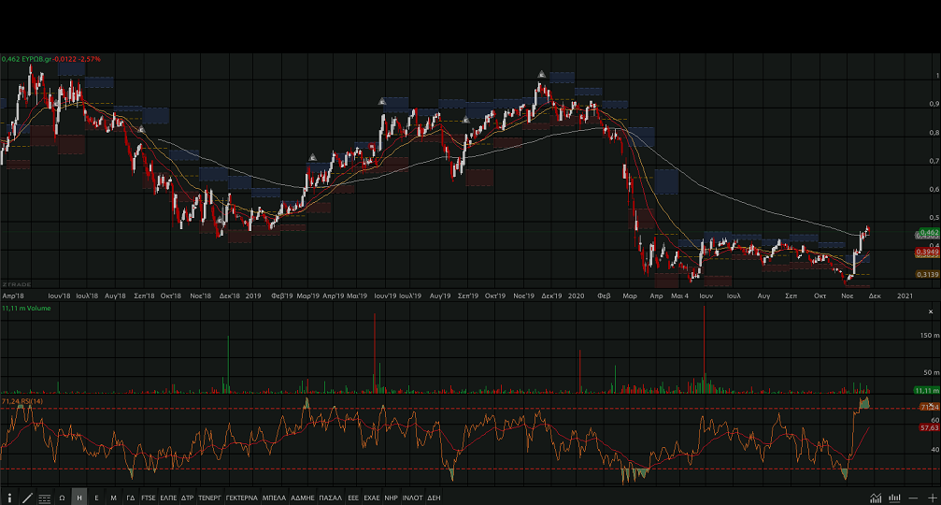
Task: Load the ΔΕΗ stock chart
Action: tap(434, 498)
